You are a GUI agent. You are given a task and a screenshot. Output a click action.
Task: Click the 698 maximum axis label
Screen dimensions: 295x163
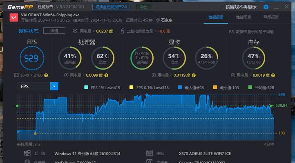click(x=282, y=95)
